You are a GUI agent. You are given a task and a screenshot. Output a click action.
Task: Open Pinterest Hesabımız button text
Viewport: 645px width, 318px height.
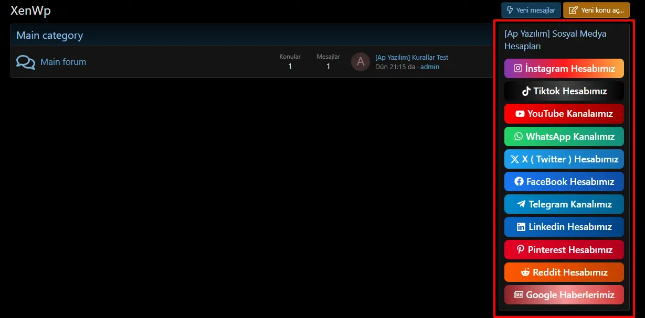click(x=570, y=250)
